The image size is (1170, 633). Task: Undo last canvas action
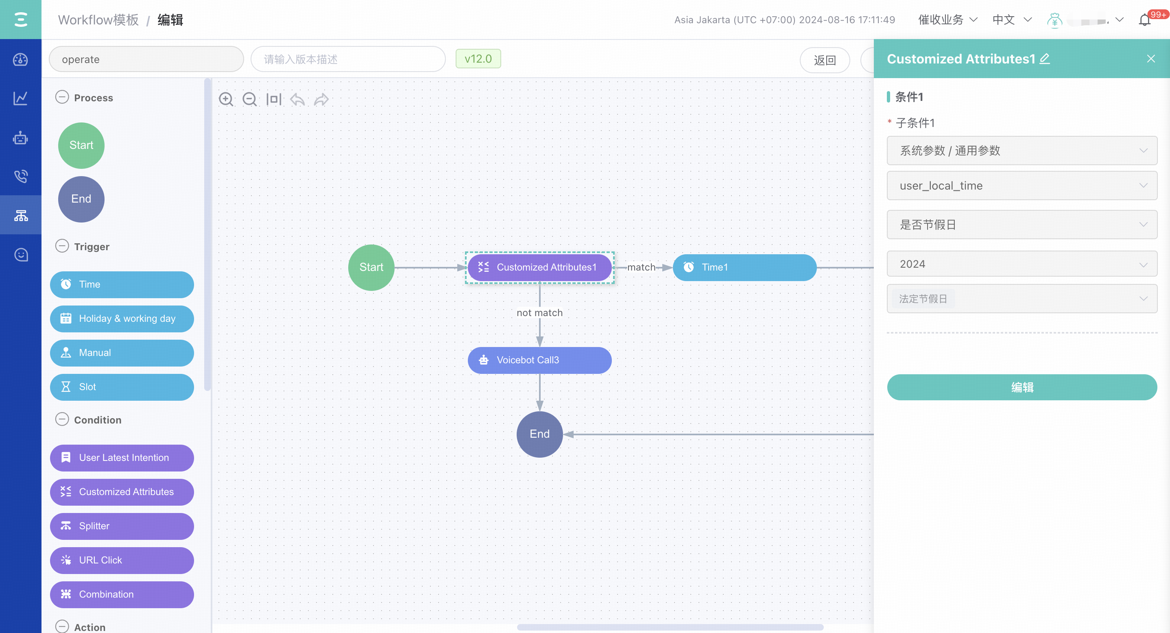pos(297,99)
